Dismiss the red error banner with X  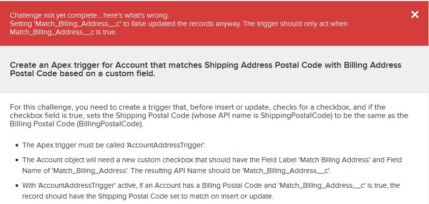[415, 15]
